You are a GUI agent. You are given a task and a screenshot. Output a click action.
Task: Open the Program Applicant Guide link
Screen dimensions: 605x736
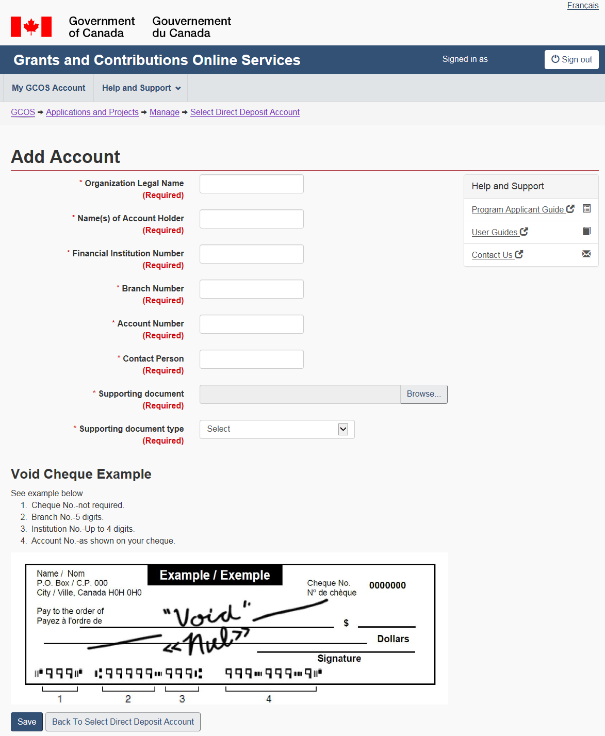pyautogui.click(x=518, y=209)
